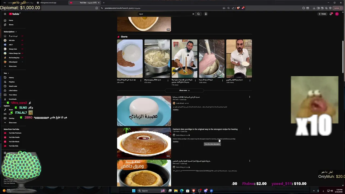Open the Shorts thumbnail with hand mixer

157,58
